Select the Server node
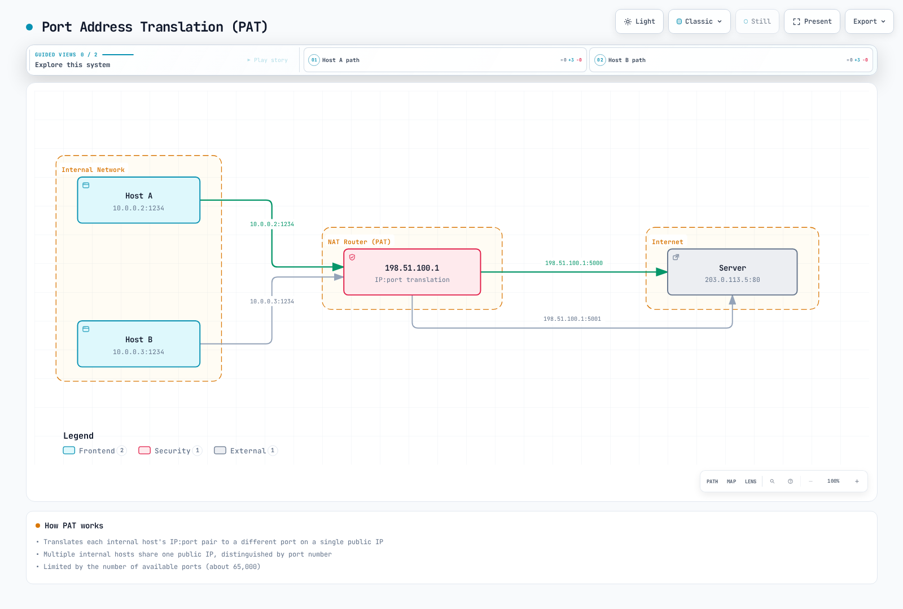This screenshot has height=609, width=903. (x=733, y=272)
